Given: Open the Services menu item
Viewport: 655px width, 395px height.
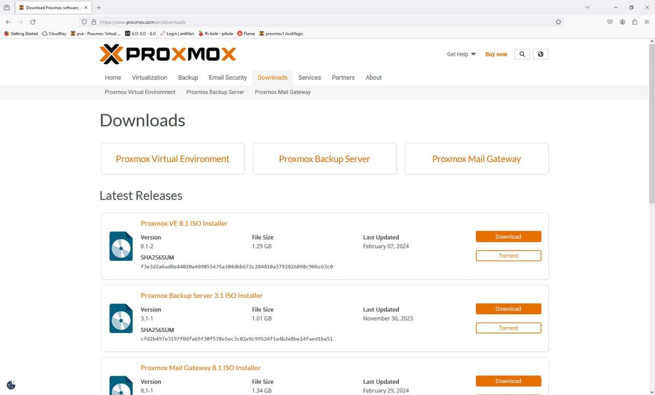Looking at the screenshot, I should tap(309, 77).
